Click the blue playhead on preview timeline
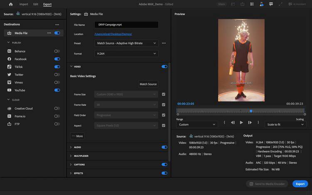312x195 pixels. coord(251,111)
